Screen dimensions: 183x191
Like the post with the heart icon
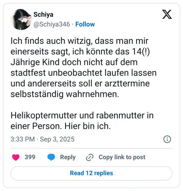tap(16, 157)
